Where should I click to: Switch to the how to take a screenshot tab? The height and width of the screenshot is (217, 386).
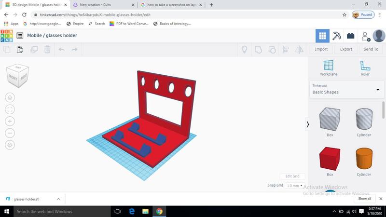point(171,5)
